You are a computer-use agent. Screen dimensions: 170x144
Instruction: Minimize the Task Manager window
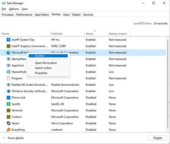(143, 3)
